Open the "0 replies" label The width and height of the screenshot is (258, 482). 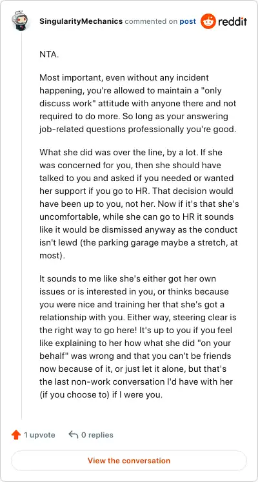(x=97, y=435)
